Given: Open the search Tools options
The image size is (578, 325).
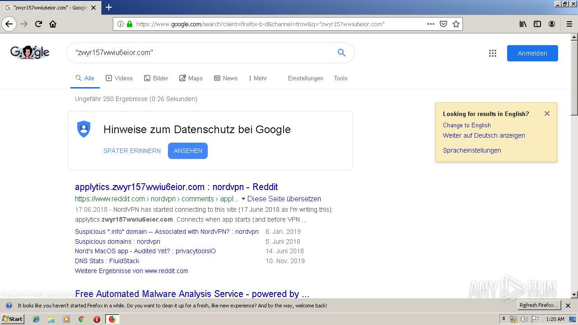Looking at the screenshot, I should tap(340, 78).
